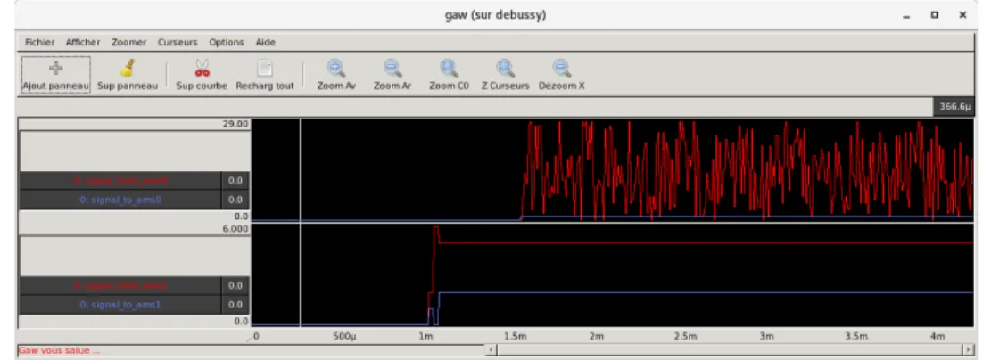Viewport: 983px width, 360px height.
Task: Open the Afficher menu
Action: [x=83, y=42]
